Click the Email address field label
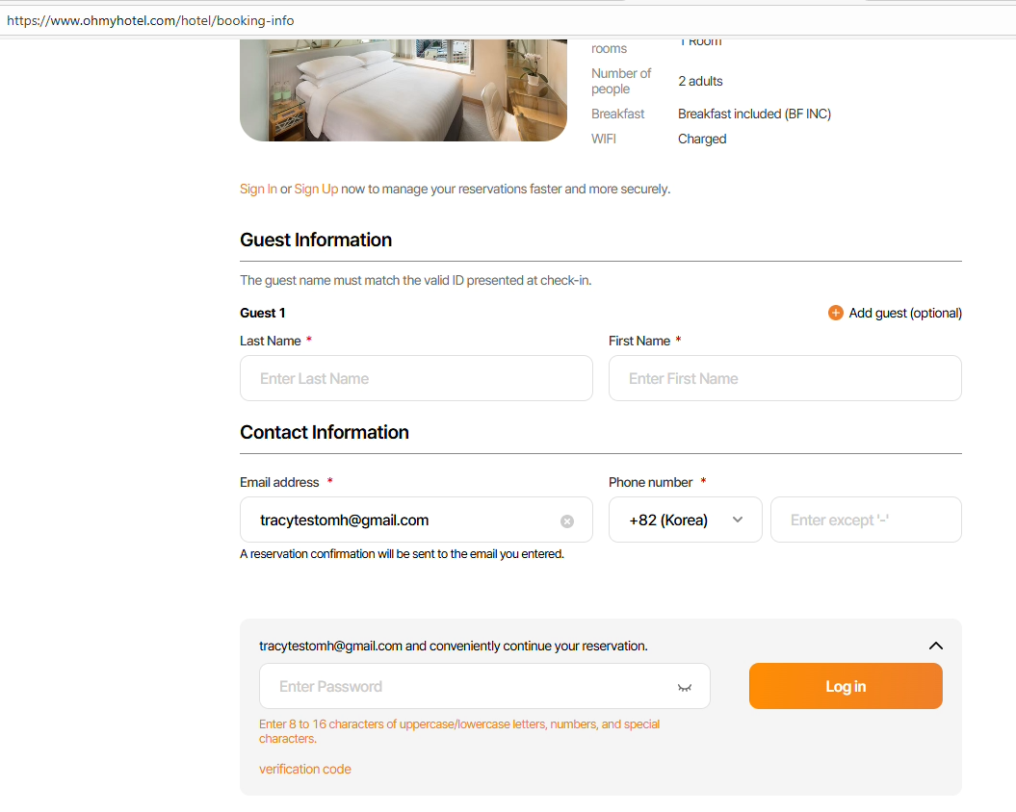 (279, 482)
